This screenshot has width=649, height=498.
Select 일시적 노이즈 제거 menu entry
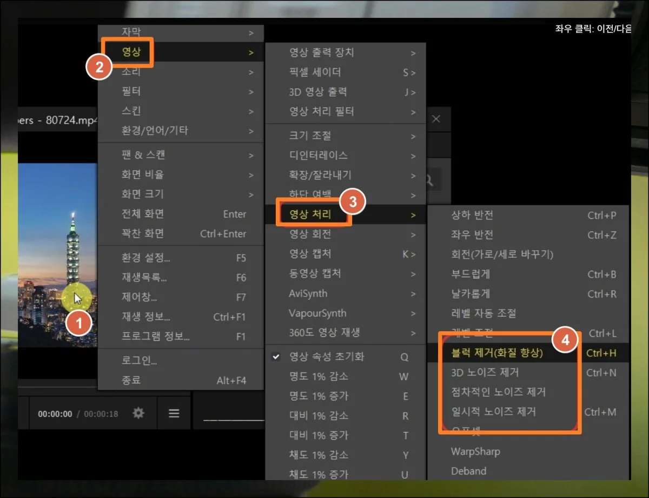tap(493, 412)
